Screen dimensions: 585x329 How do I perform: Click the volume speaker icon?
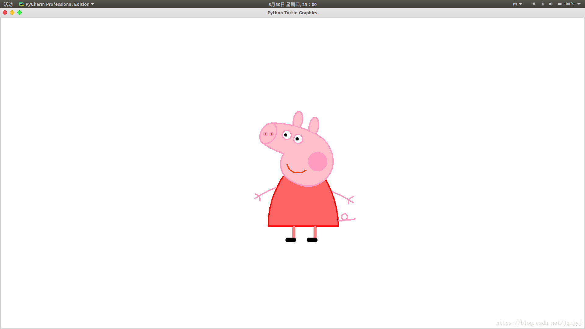click(x=551, y=4)
